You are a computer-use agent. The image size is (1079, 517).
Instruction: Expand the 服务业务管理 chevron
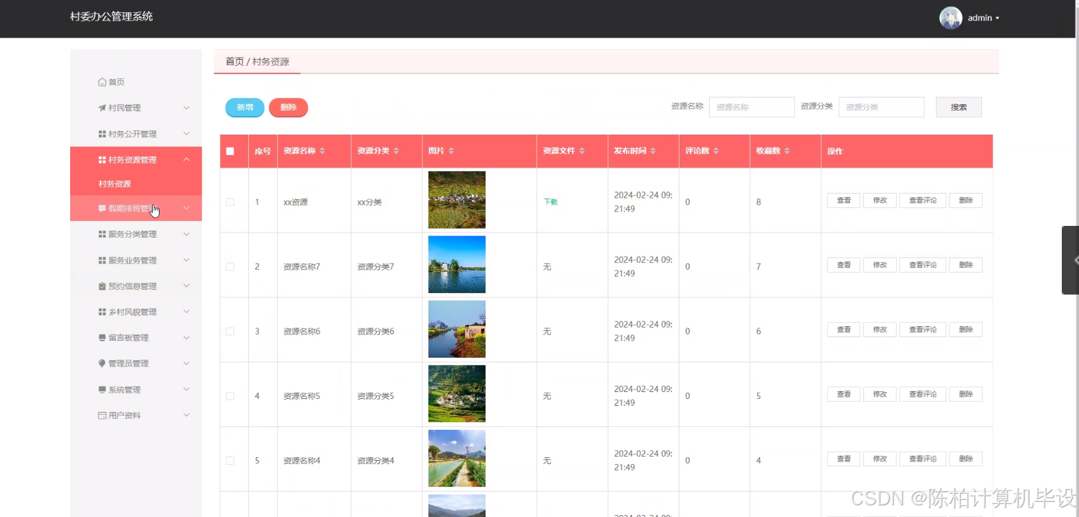click(x=186, y=260)
